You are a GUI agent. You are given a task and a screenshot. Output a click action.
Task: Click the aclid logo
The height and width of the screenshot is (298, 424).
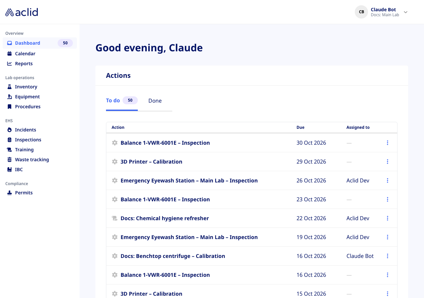(22, 12)
